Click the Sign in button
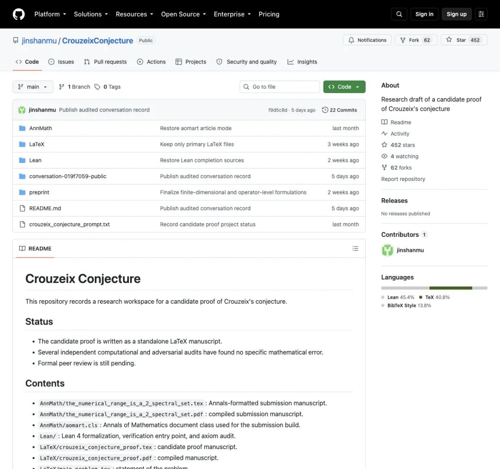Screen dimensions: 500x469 tap(424, 14)
